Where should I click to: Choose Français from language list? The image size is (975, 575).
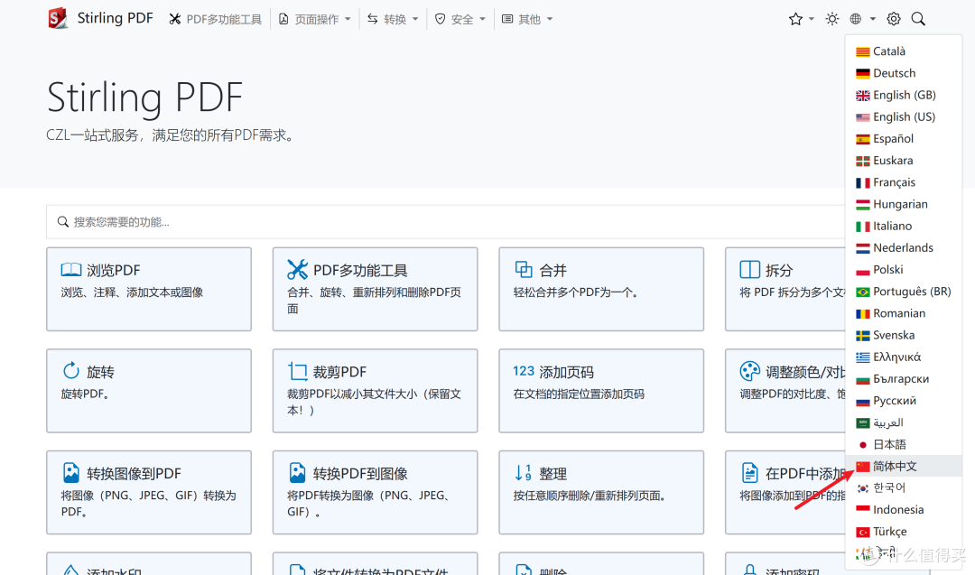tap(903, 182)
